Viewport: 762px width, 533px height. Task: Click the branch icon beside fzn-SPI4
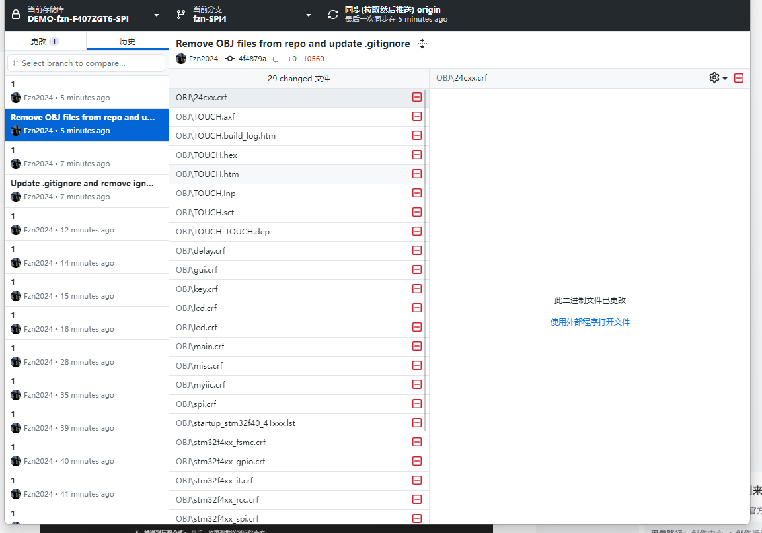click(181, 15)
